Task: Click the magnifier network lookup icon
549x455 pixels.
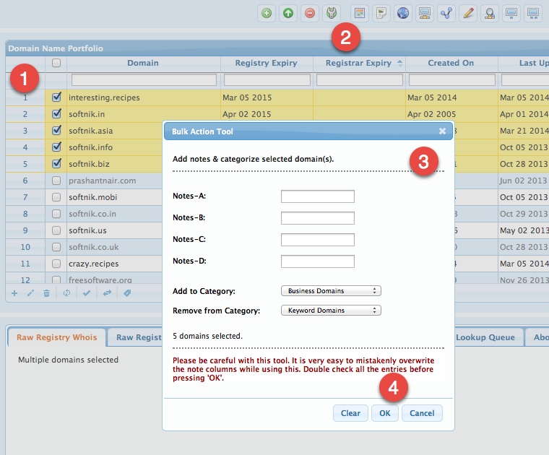Action: point(490,13)
